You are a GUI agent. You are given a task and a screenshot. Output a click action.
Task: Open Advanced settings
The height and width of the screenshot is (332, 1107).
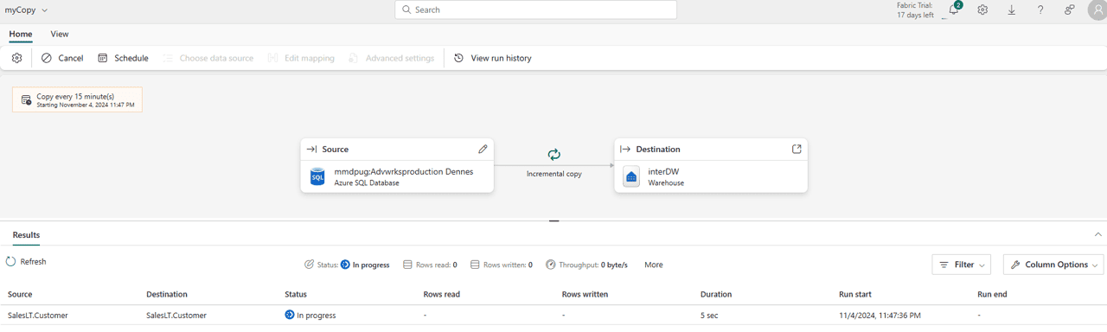(391, 58)
